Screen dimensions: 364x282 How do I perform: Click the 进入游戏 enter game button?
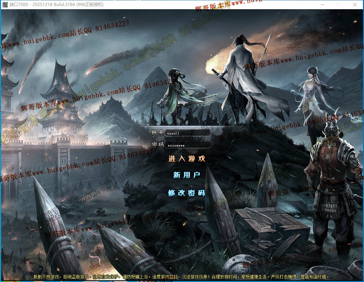click(x=187, y=159)
